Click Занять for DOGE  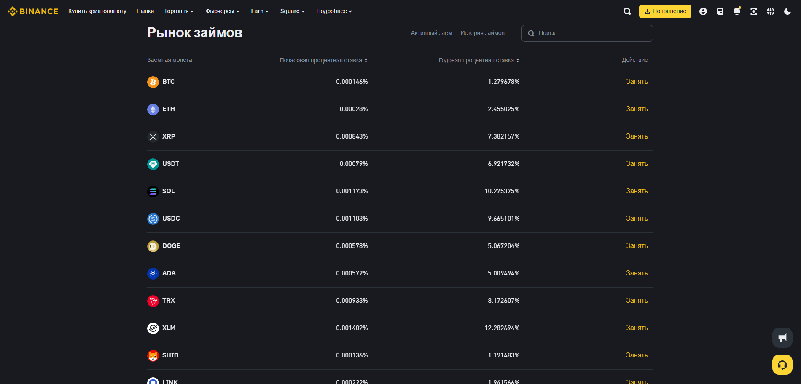[637, 246]
